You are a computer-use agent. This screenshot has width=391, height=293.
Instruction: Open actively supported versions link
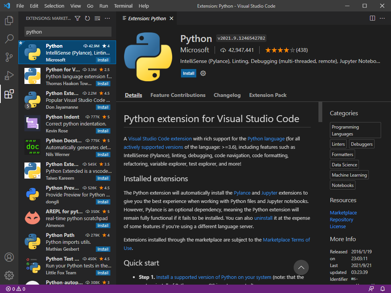pos(153,147)
